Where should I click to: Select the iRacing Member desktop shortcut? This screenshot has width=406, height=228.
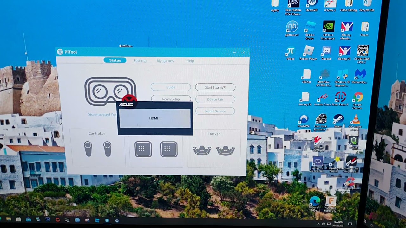[x=346, y=30]
